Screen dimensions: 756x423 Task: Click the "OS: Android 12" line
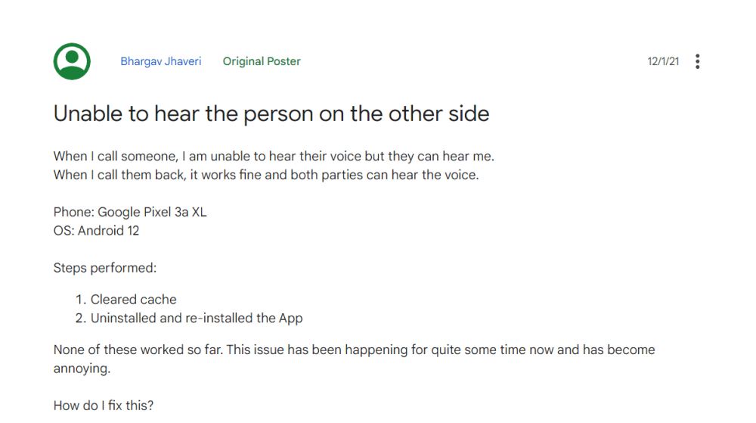[96, 230]
